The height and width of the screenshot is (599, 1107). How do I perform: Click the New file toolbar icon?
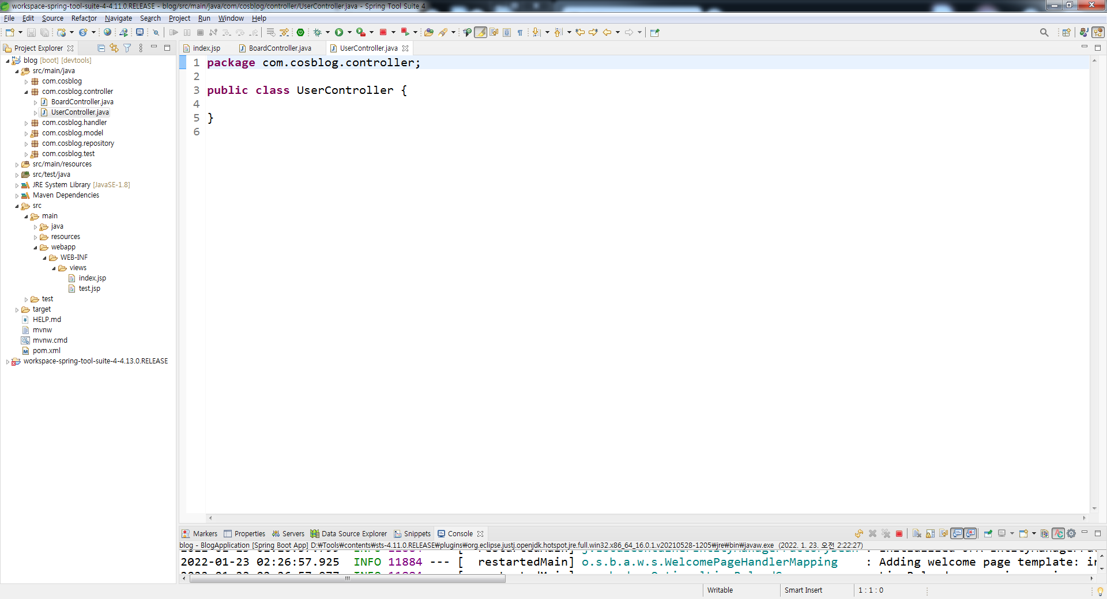(10, 32)
